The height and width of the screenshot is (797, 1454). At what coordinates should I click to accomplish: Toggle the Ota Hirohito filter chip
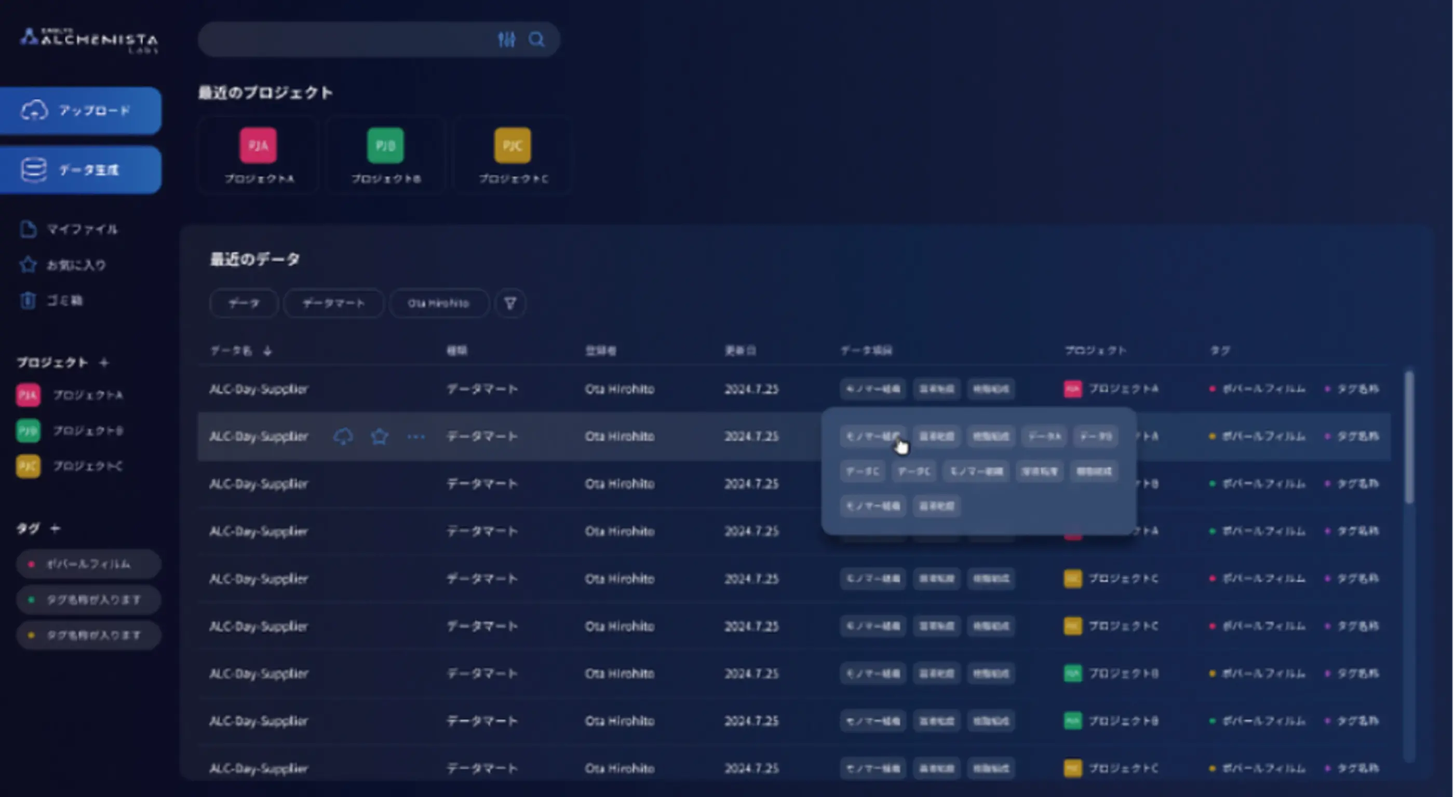[439, 304]
